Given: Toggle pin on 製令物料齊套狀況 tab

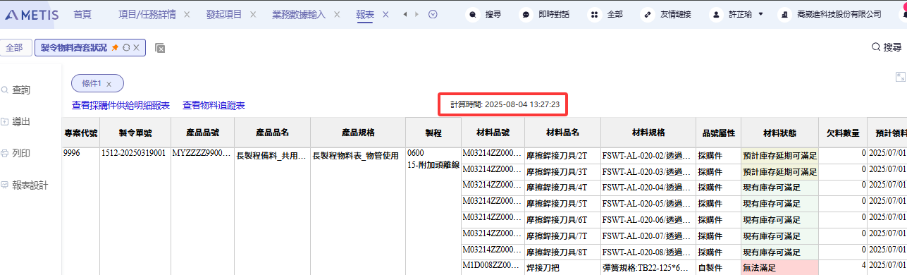Looking at the screenshot, I should [x=115, y=47].
